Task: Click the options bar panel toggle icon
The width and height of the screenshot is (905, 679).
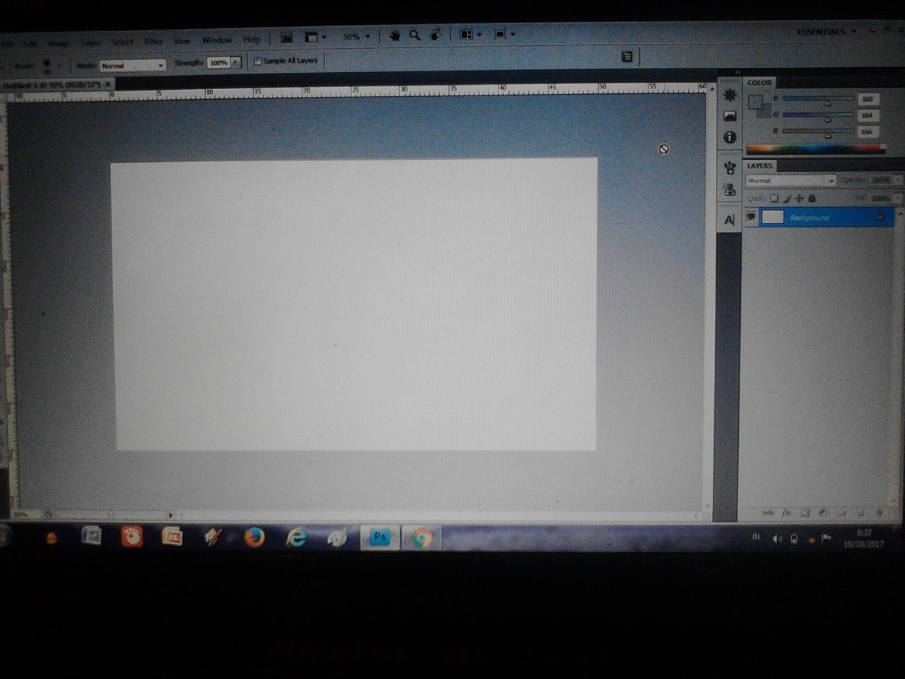Action: 626,57
